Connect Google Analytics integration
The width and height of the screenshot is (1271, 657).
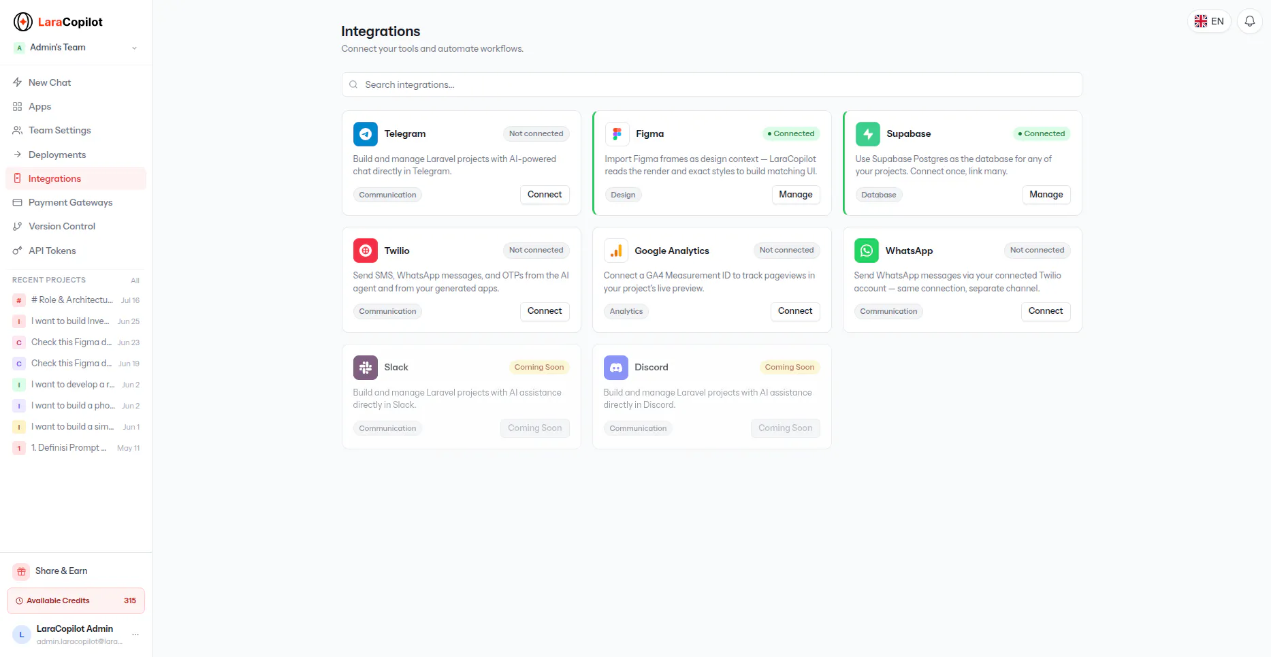(795, 311)
